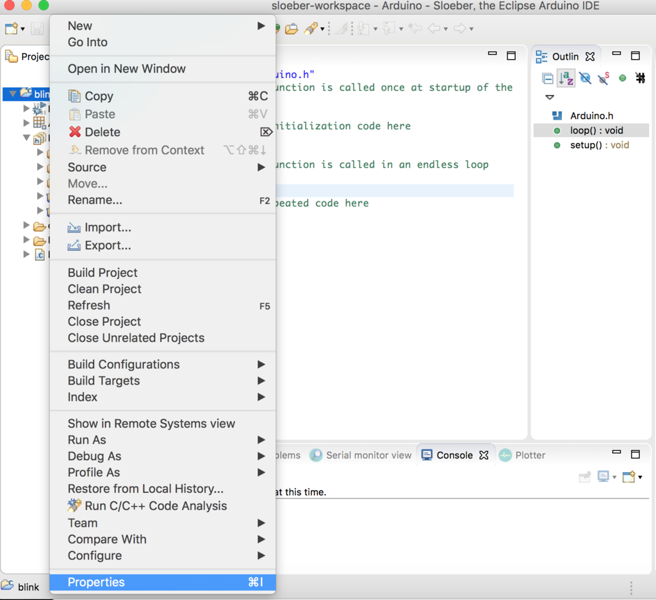
Task: Toggle Hide Static Members in Outline
Action: coord(603,78)
